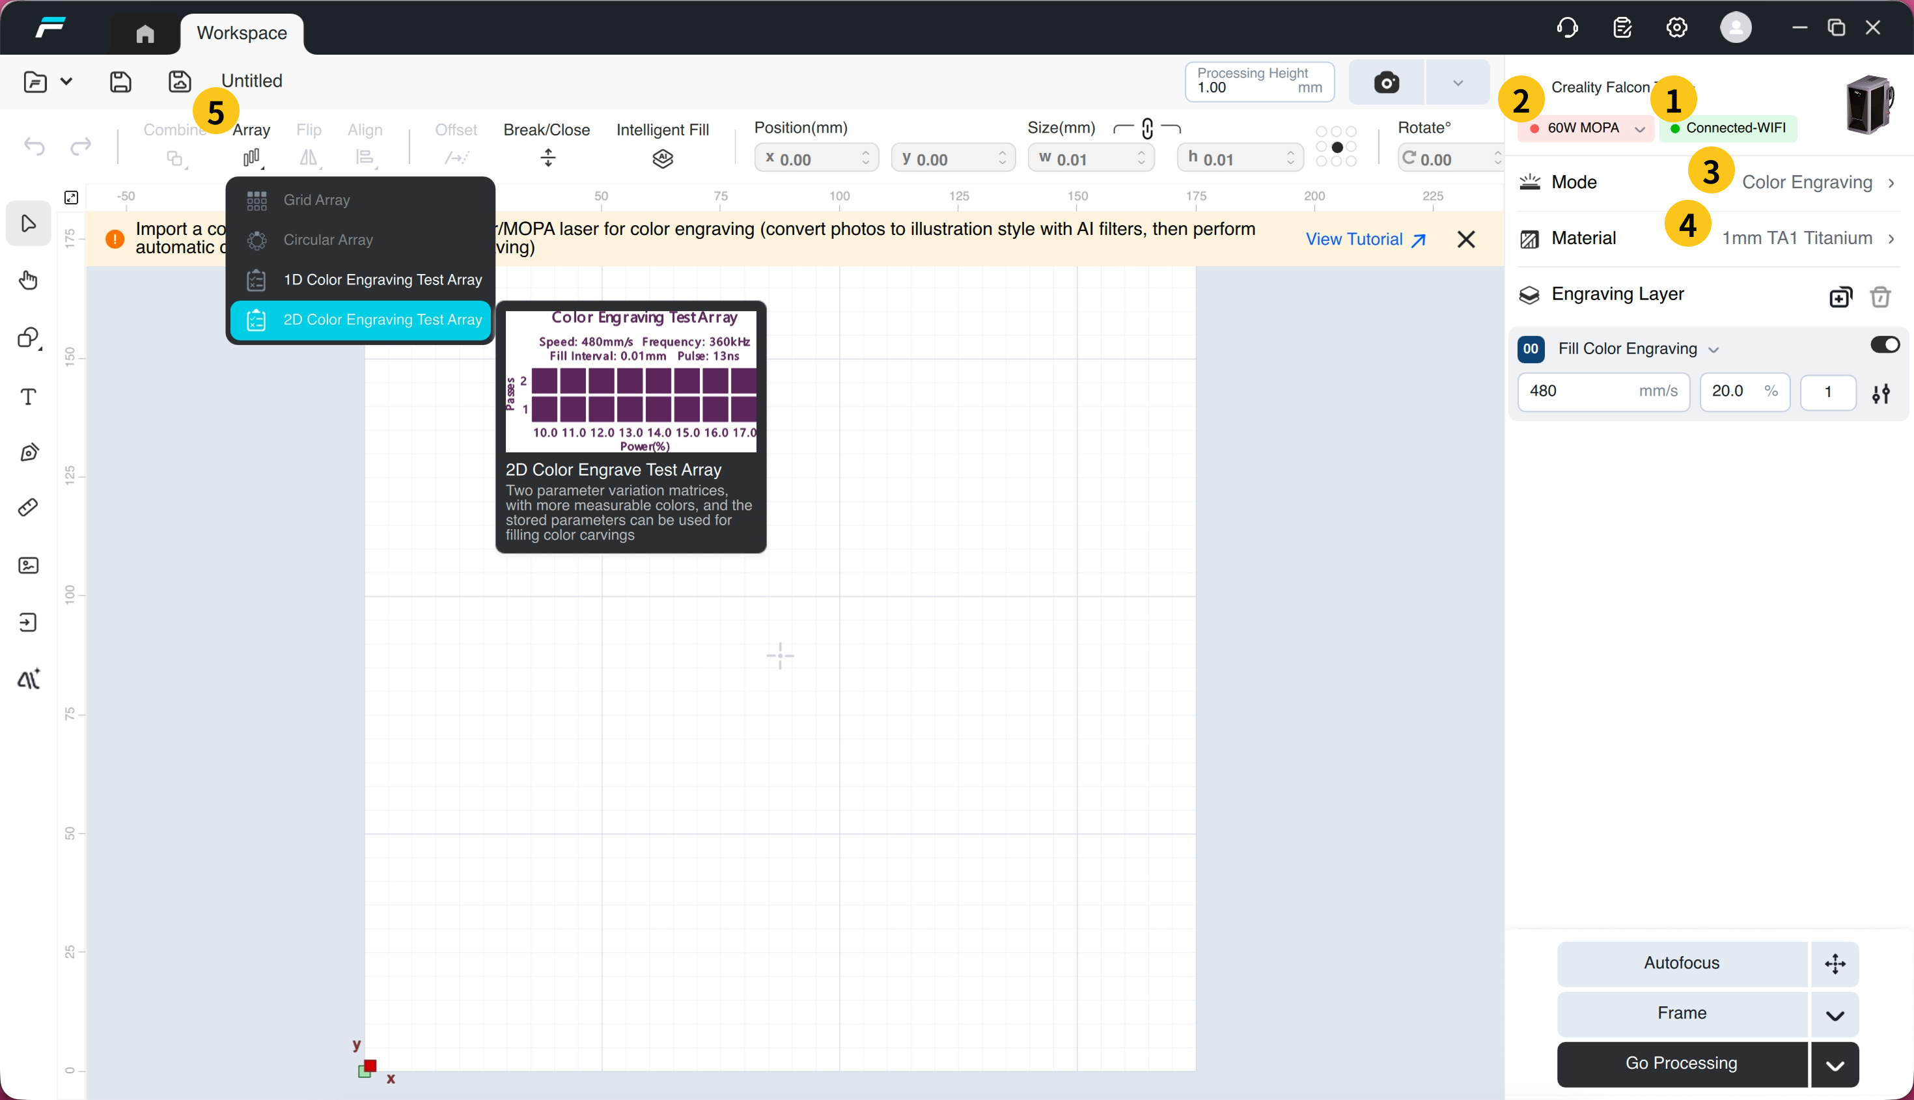Undo the last action
Viewport: 1914px width, 1100px height.
pyautogui.click(x=35, y=146)
